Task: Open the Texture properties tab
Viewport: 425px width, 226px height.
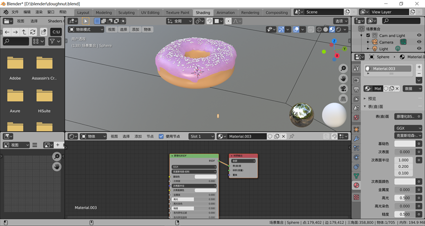Action: click(x=356, y=198)
